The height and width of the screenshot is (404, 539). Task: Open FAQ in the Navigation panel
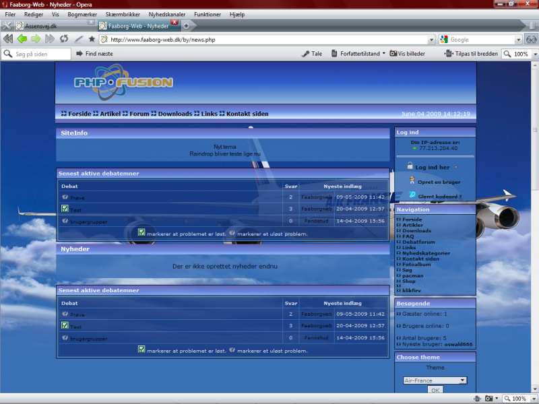click(x=408, y=236)
